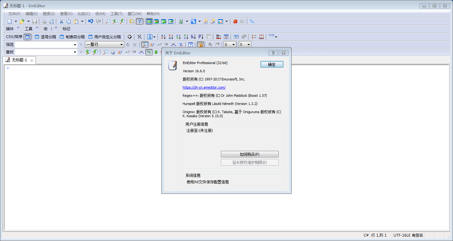Click the 确定 button in the About dialog
Viewport: 453px width, 241px height.
pos(271,64)
